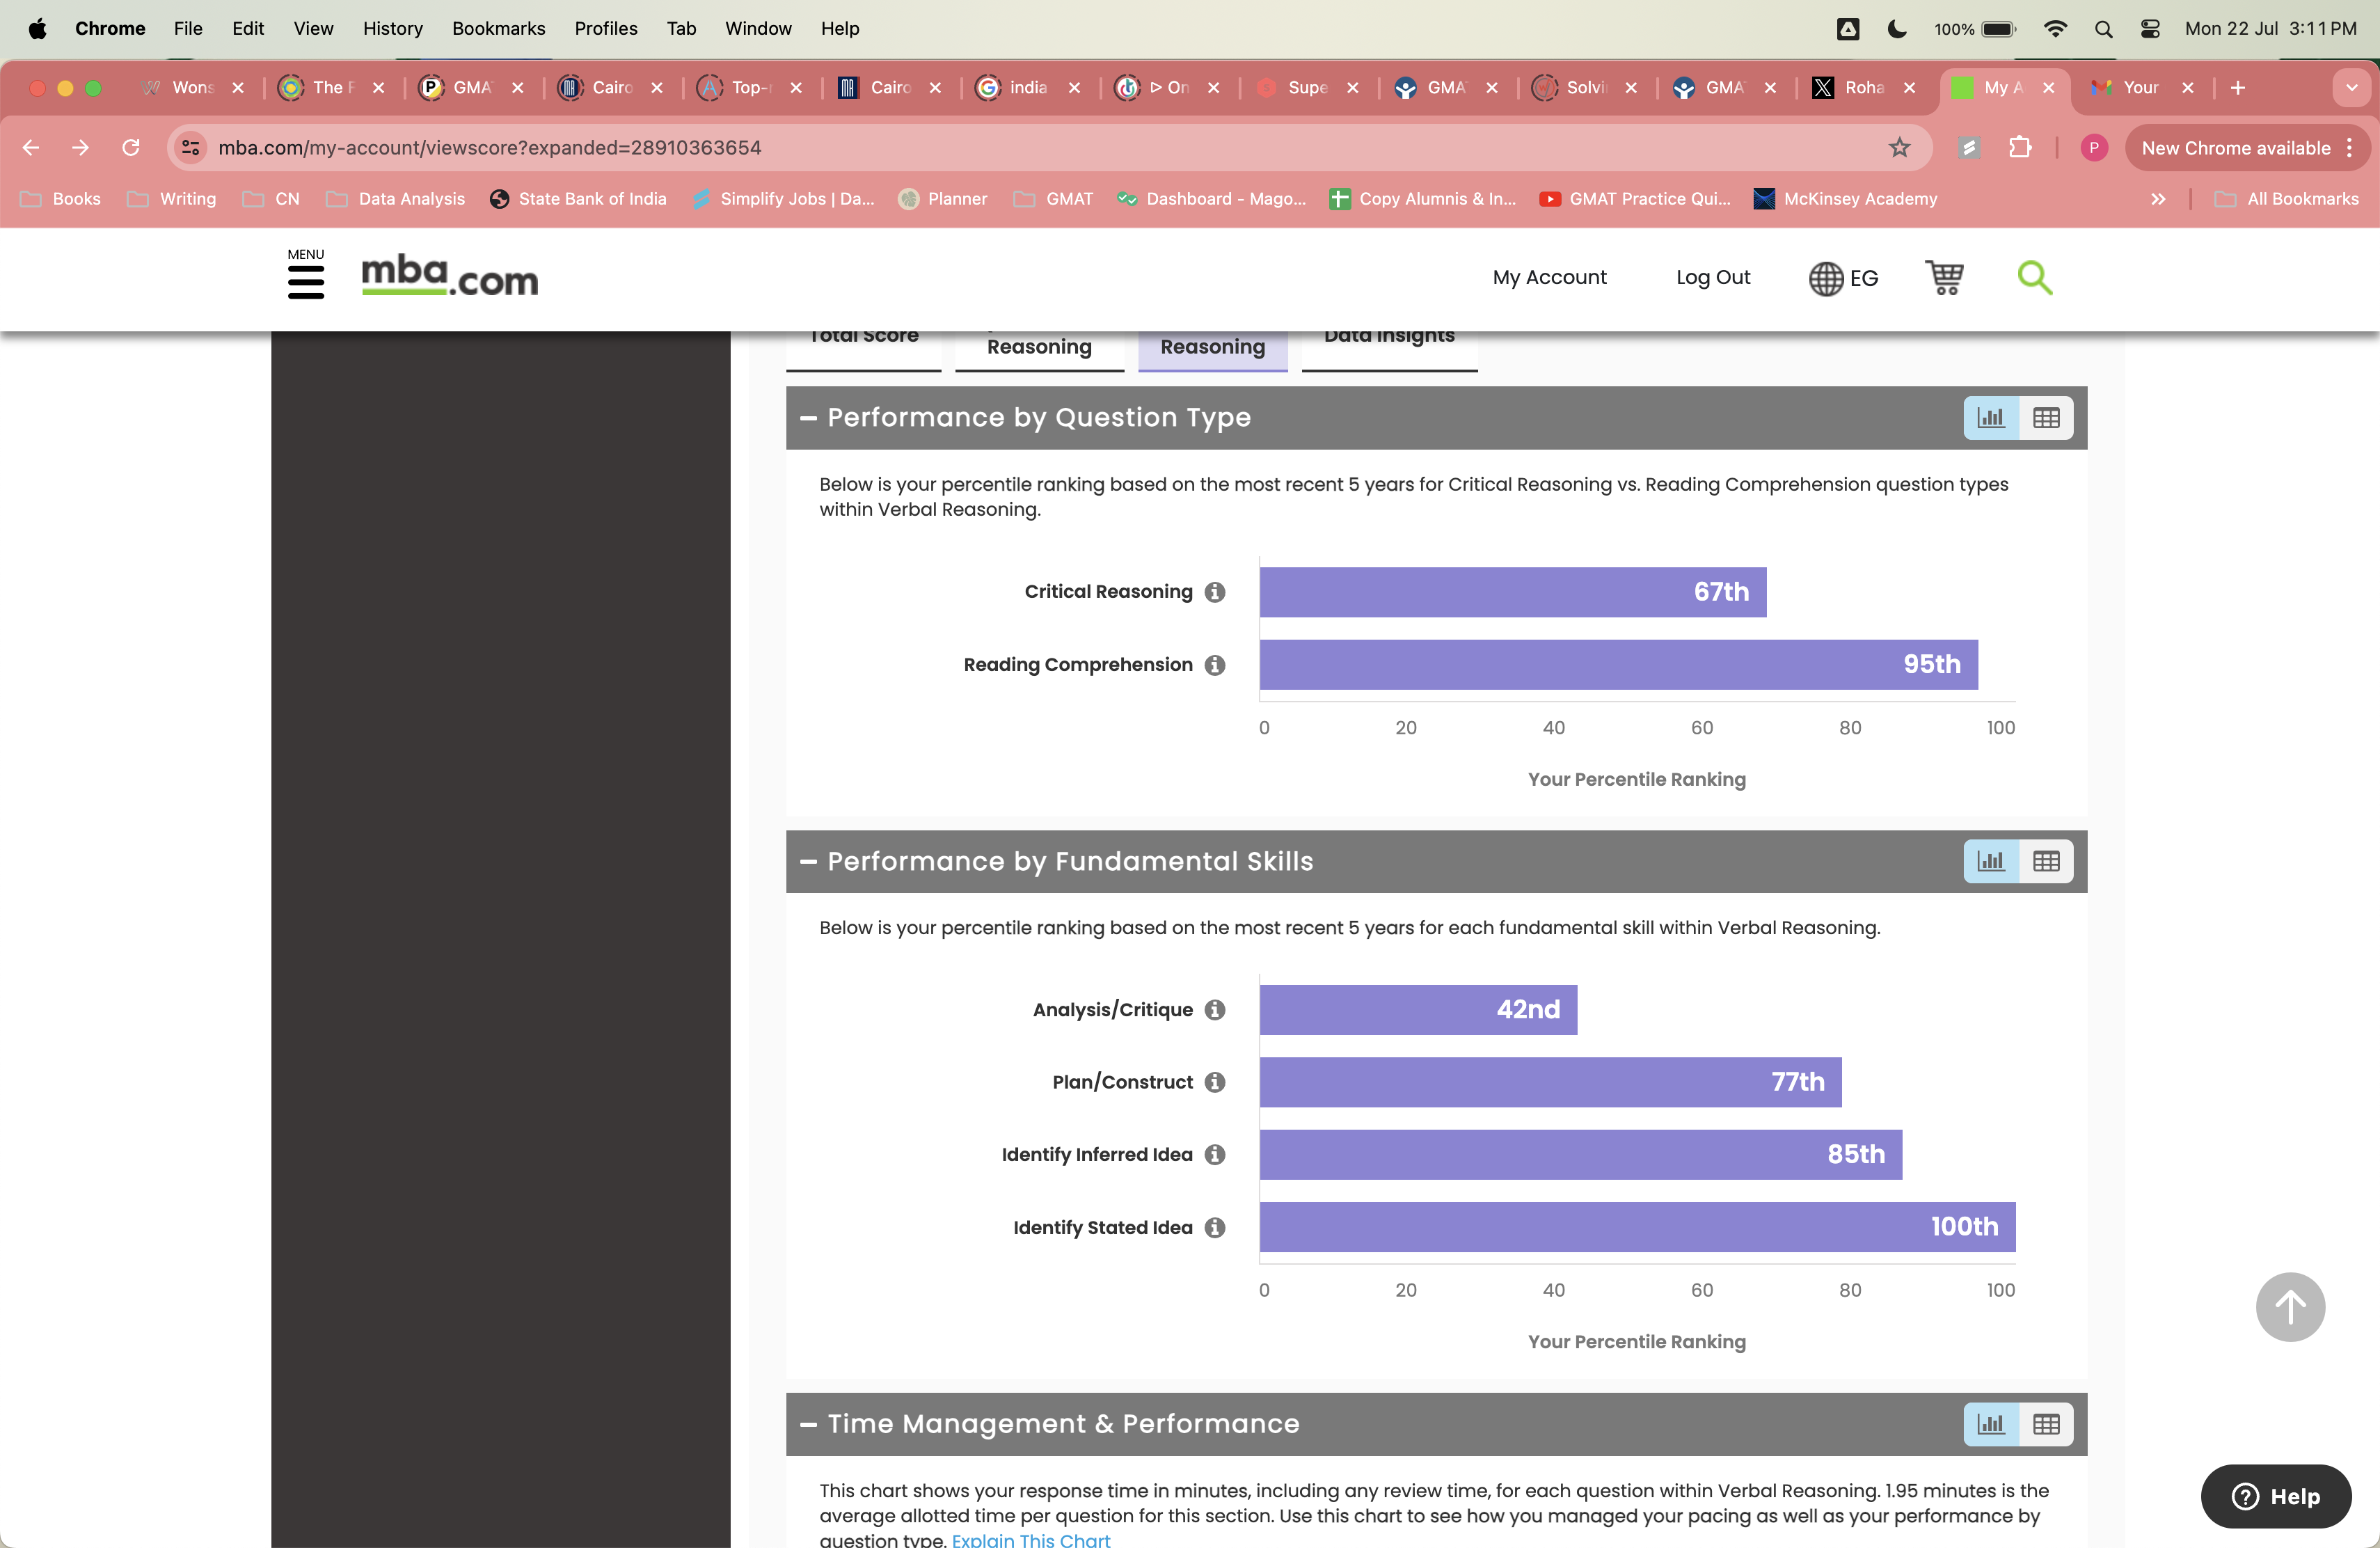Click the green search icon in the header
Viewport: 2380px width, 1548px height.
tap(2035, 278)
